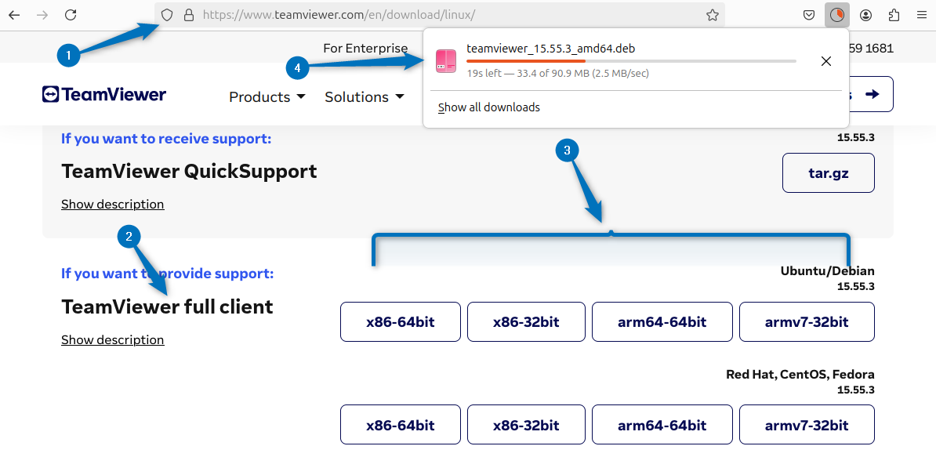Open the Firefox account icon
The image size is (936, 457).
coord(865,15)
